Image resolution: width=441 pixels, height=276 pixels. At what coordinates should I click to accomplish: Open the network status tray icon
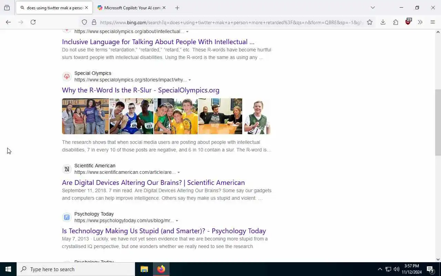click(x=388, y=269)
